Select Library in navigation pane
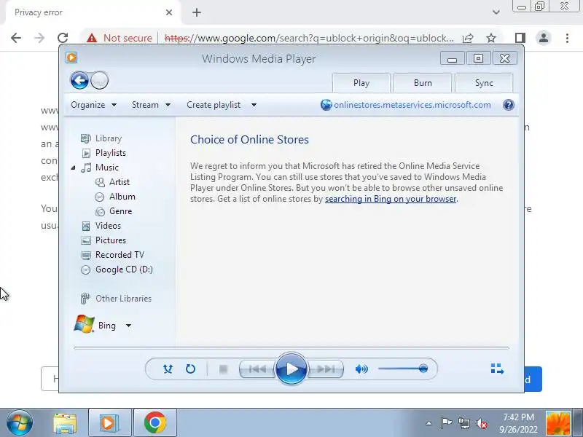The width and height of the screenshot is (583, 437). pos(101,138)
